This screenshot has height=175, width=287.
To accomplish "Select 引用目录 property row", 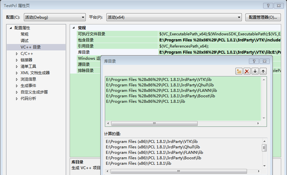I will [117, 46].
